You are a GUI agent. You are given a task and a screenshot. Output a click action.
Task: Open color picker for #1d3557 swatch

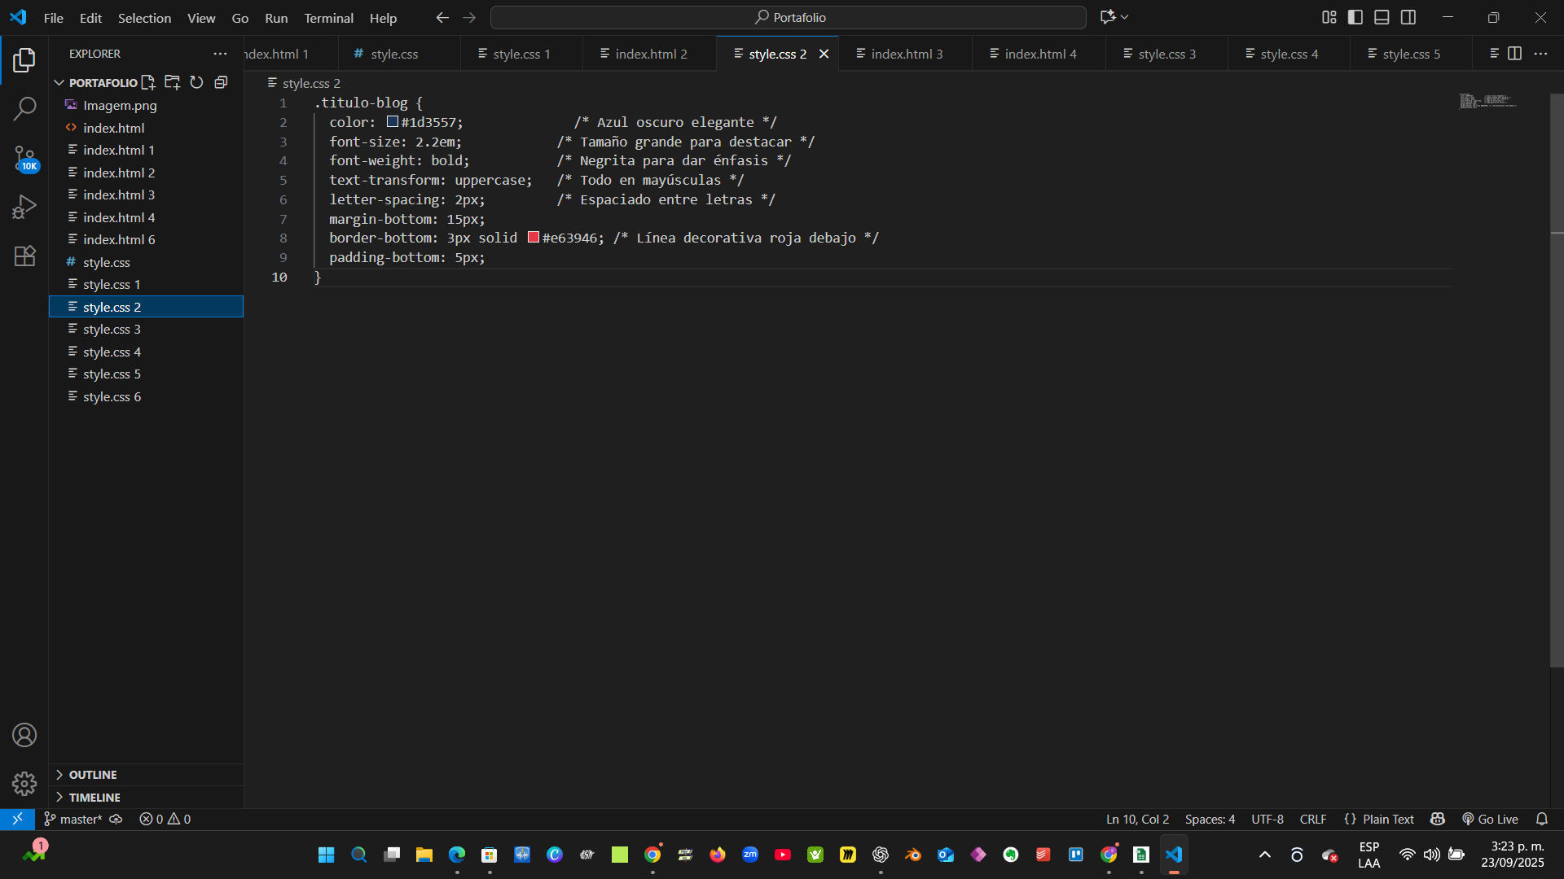point(393,121)
